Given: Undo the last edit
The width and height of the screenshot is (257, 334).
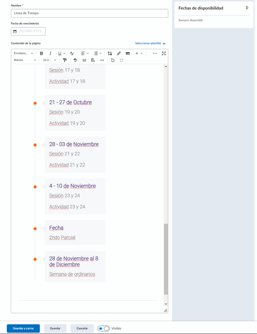Looking at the screenshot, I should pyautogui.click(x=113, y=60).
